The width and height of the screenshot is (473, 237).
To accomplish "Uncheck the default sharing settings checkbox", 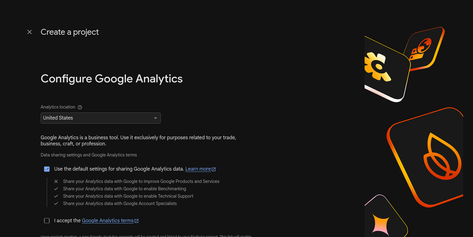I will 47,169.
